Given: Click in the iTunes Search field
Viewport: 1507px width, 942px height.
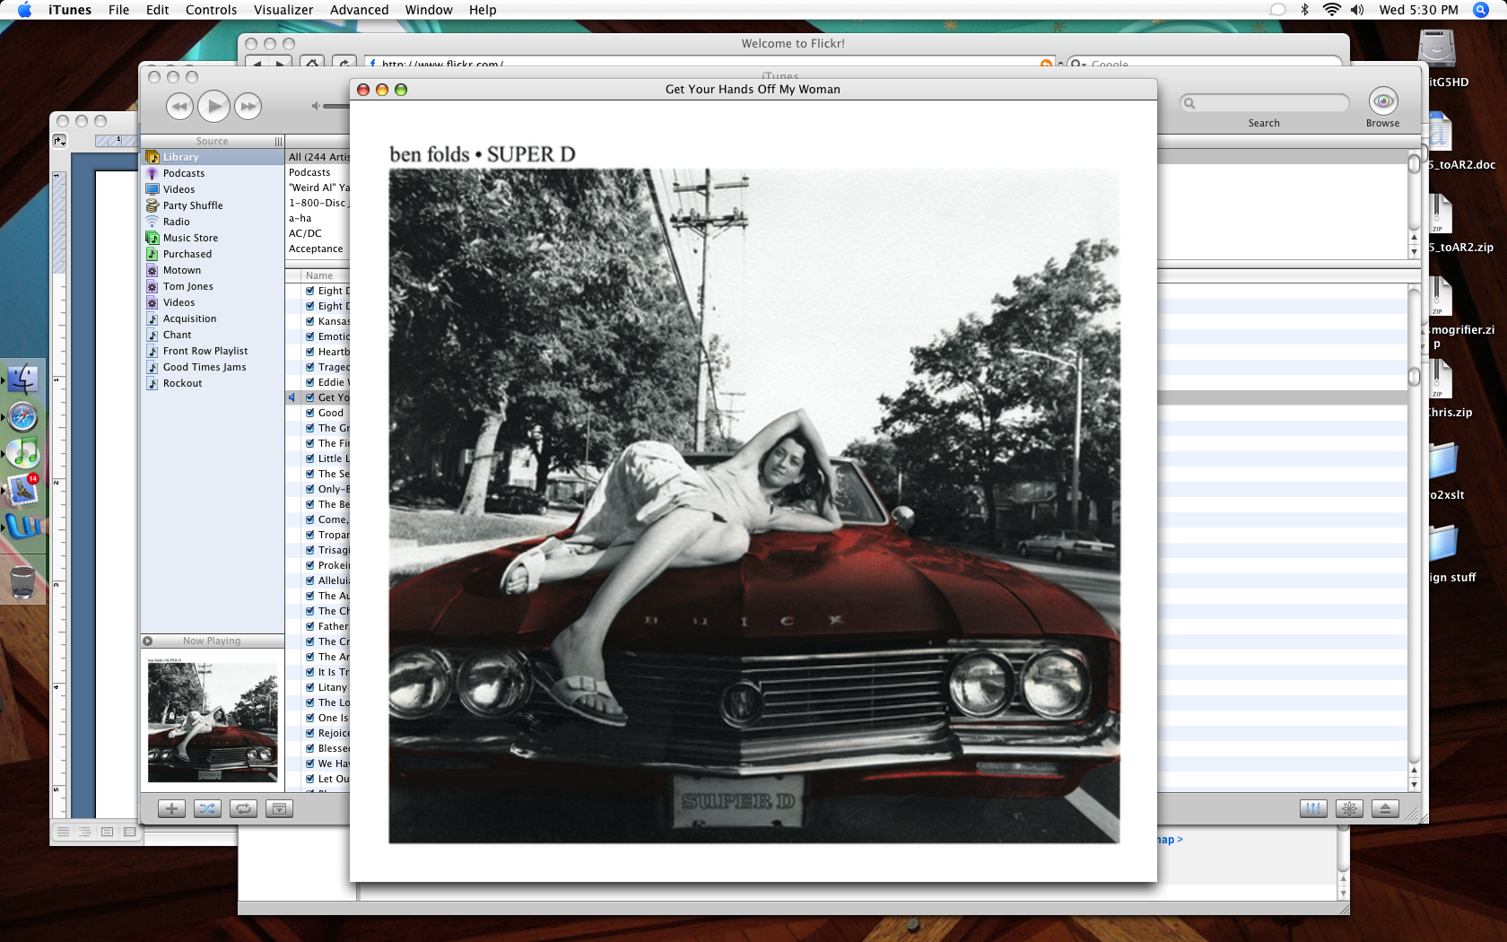Looking at the screenshot, I should tap(1265, 103).
